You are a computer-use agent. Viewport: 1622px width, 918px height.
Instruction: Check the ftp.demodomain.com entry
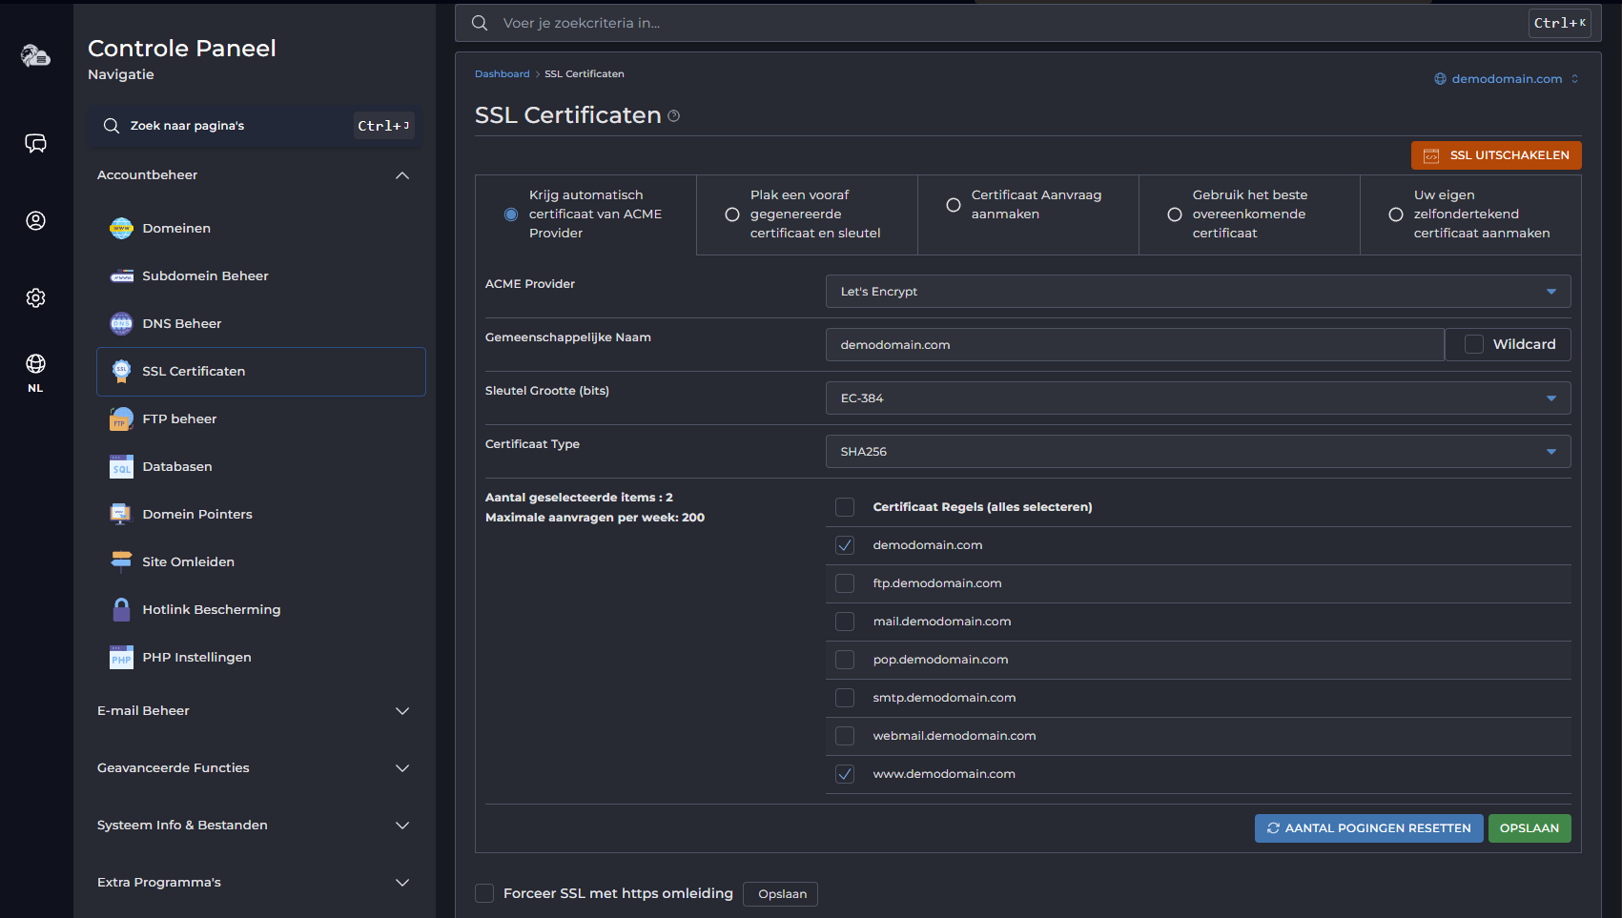point(845,583)
